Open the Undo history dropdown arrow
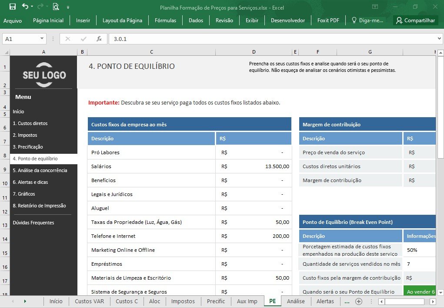Image resolution: width=444 pixels, height=308 pixels. (32, 7)
